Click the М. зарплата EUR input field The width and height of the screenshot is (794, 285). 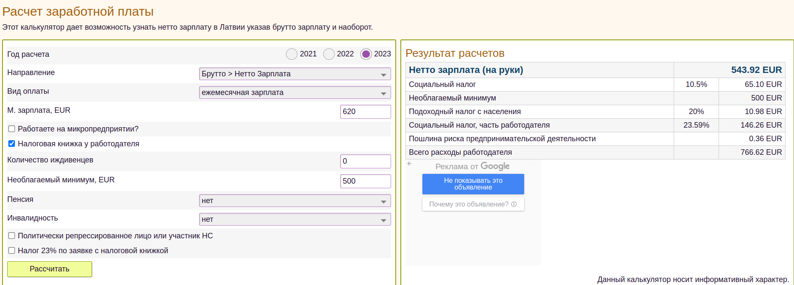coord(365,112)
